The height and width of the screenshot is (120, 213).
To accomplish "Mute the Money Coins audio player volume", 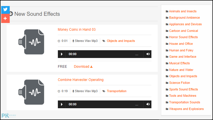I will [x=148, y=54].
